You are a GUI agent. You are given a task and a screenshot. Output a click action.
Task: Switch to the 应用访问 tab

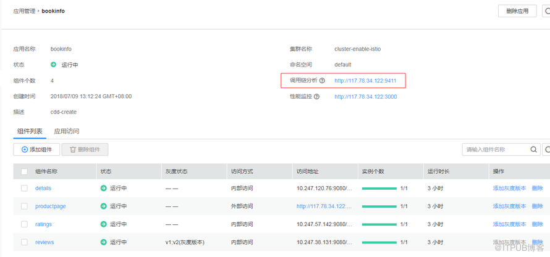point(66,131)
